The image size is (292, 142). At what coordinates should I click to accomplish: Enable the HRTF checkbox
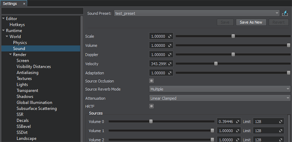(x=151, y=106)
